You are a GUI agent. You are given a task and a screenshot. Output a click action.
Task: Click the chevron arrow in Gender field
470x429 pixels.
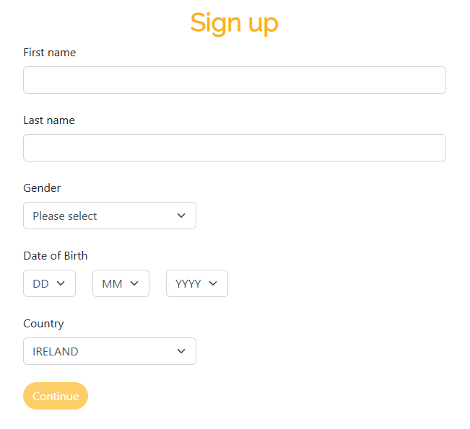tap(181, 216)
